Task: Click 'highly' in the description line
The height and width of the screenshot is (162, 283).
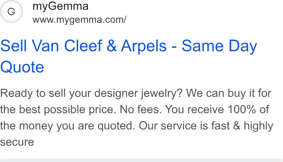Action: [x=259, y=126]
